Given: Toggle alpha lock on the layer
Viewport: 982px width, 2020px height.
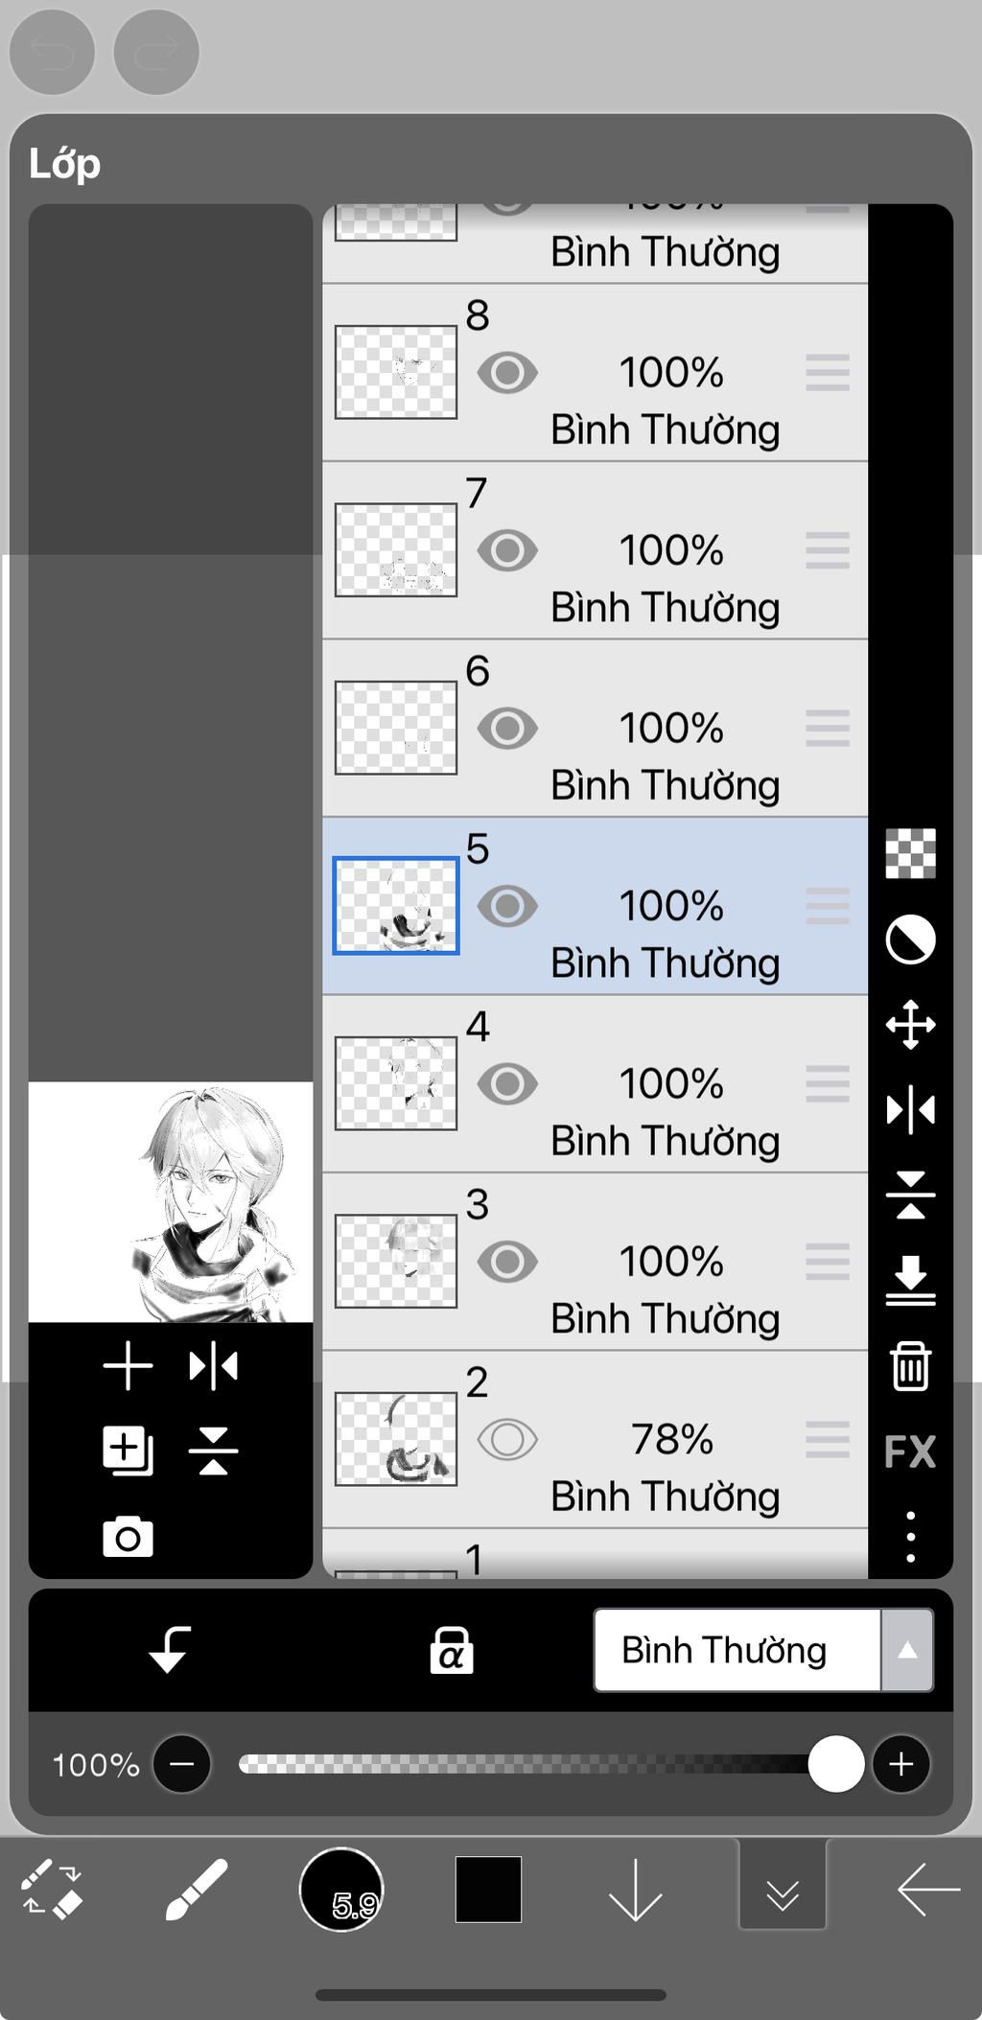Looking at the screenshot, I should [x=452, y=1650].
